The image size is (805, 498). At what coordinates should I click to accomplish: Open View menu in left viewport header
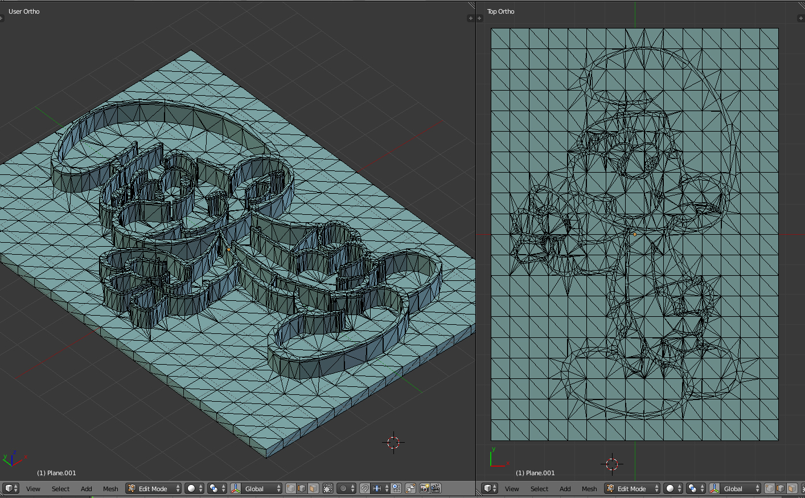tap(33, 489)
